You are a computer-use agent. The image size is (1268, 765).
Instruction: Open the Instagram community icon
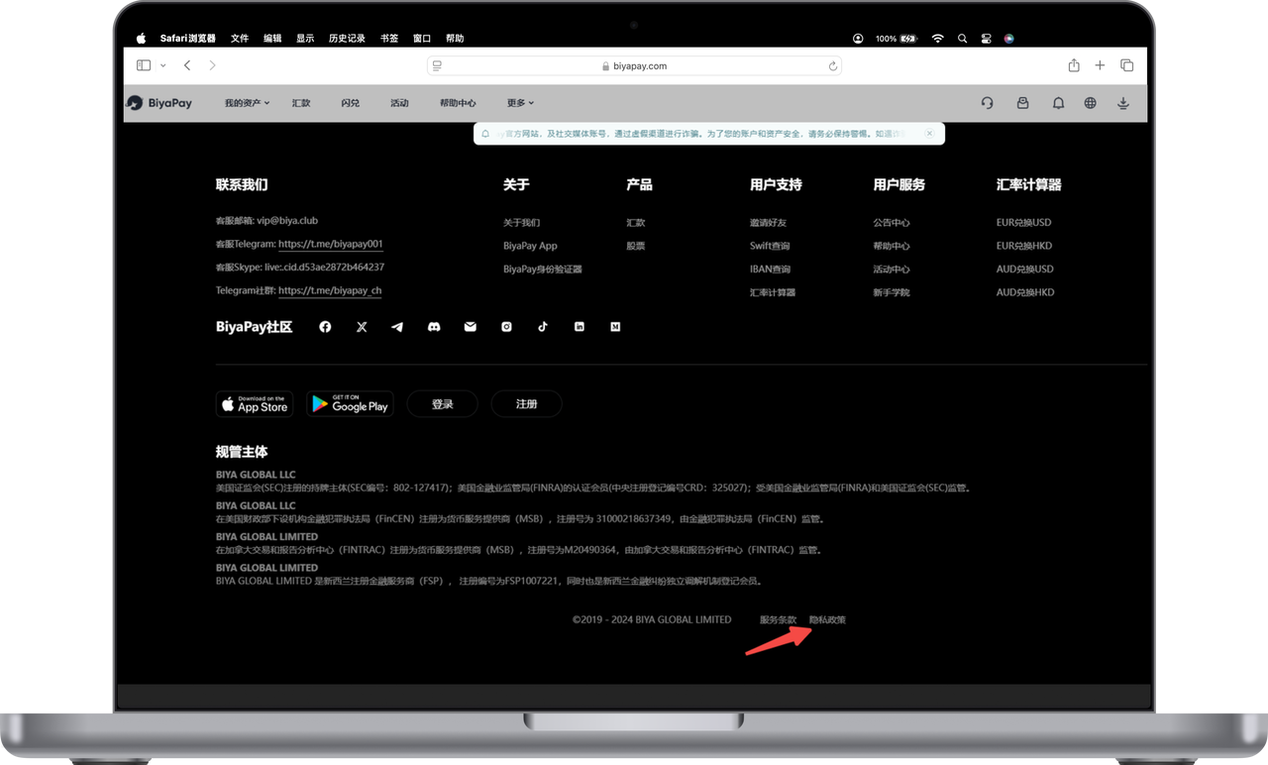coord(506,327)
